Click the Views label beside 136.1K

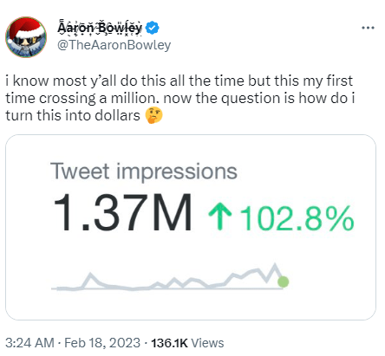(x=207, y=343)
